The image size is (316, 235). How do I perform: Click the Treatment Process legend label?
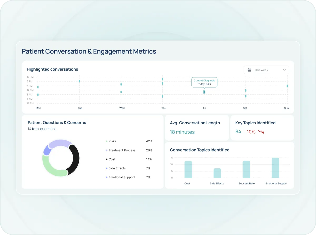point(122,150)
